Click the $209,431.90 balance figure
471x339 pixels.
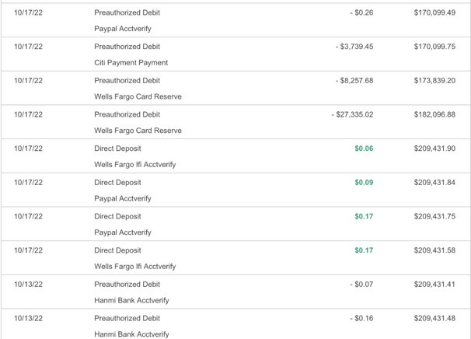pos(434,149)
